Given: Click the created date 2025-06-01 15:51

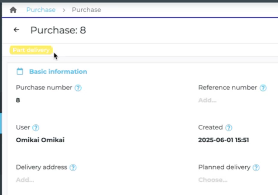Looking at the screenshot, I should (x=223, y=140).
